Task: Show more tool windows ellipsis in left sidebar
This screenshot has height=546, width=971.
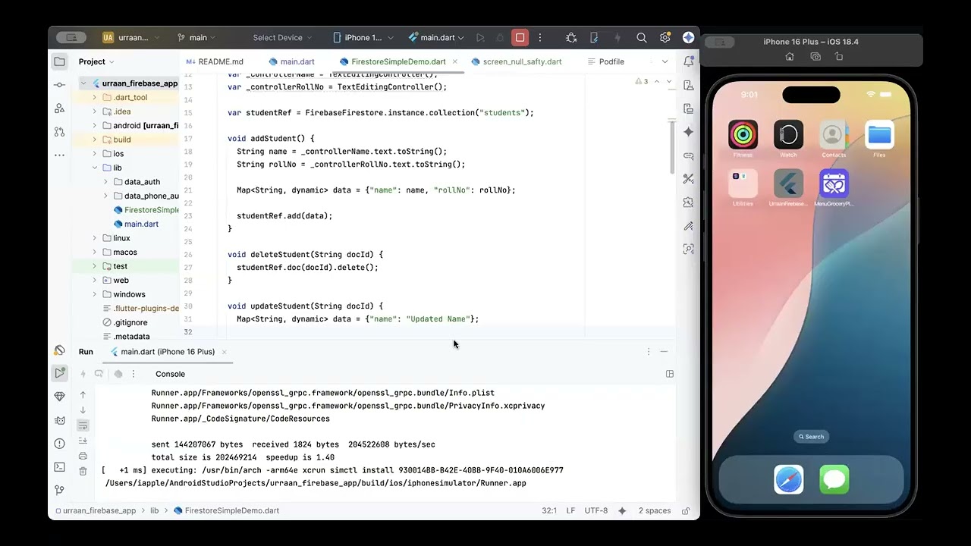Action: (59, 155)
